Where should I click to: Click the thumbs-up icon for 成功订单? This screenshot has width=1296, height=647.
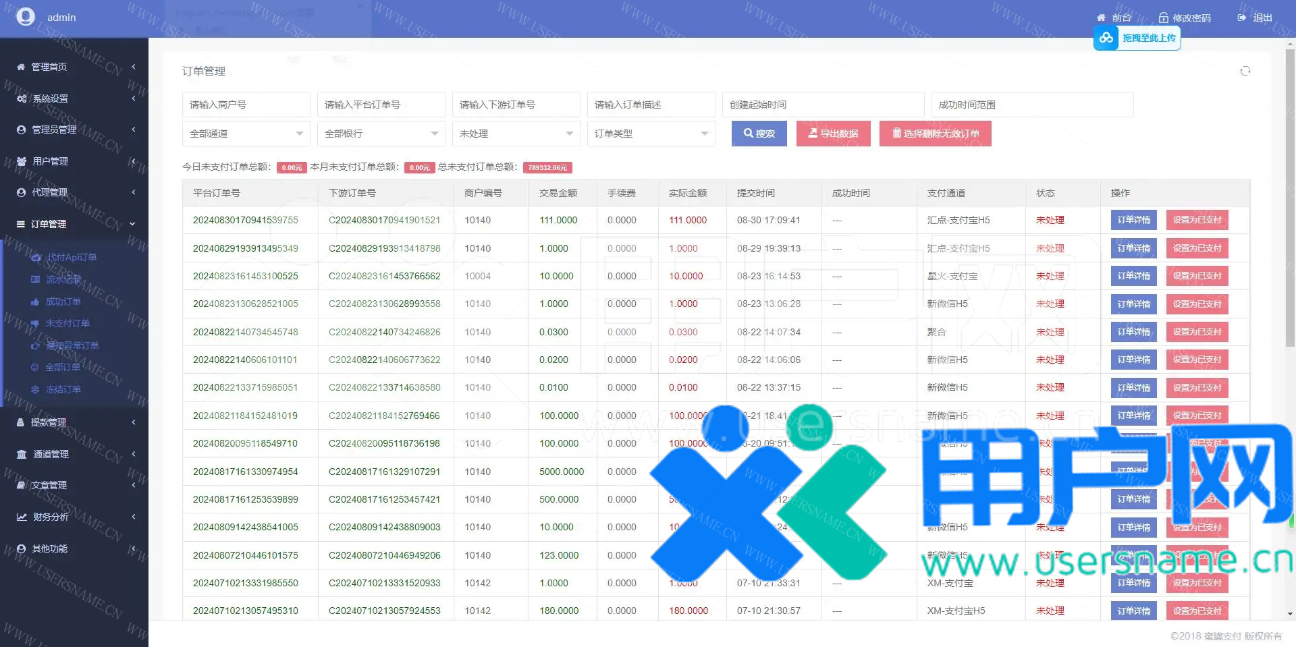(35, 302)
